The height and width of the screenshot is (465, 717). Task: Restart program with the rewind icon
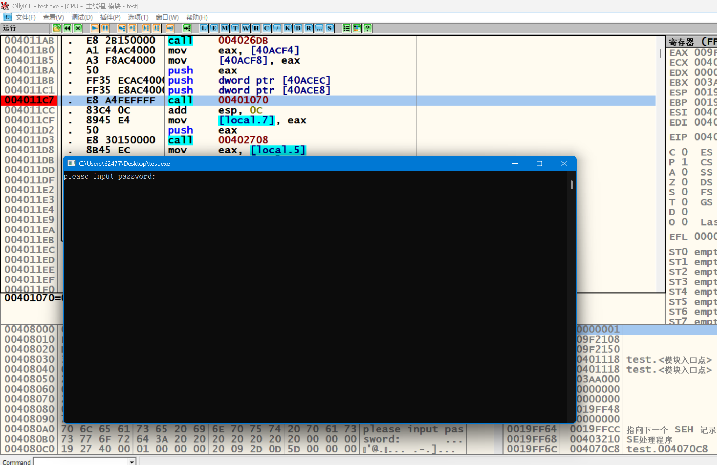point(67,28)
